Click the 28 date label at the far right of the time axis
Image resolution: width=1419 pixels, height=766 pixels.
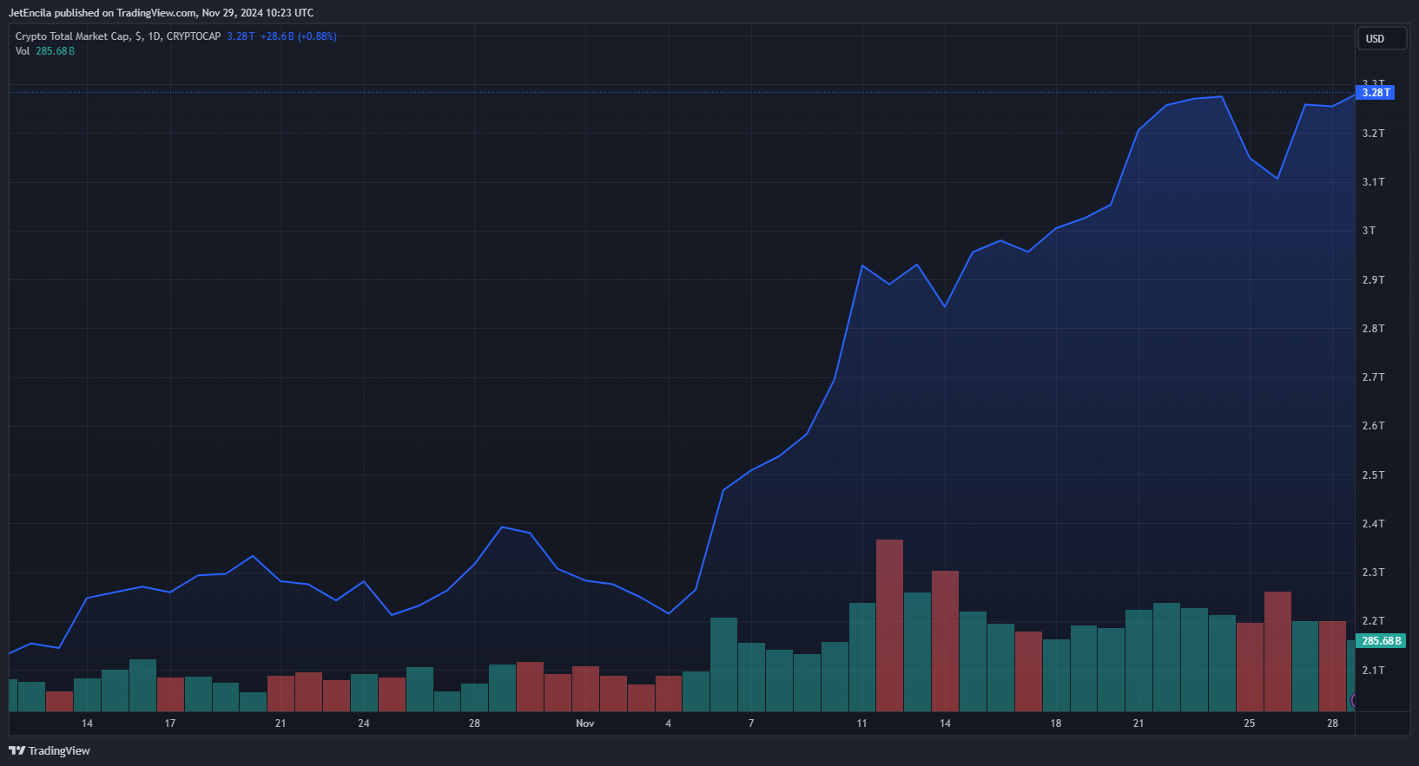pos(1332,723)
